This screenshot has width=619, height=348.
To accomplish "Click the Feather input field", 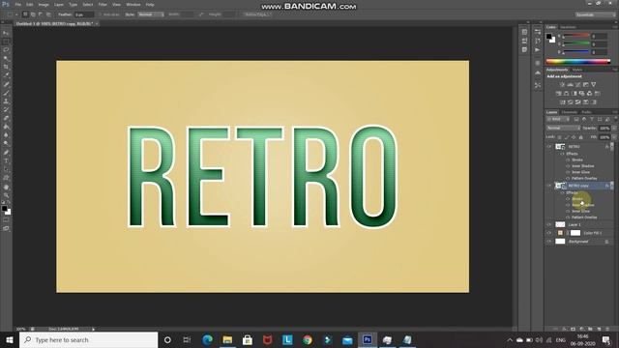I will [x=84, y=14].
